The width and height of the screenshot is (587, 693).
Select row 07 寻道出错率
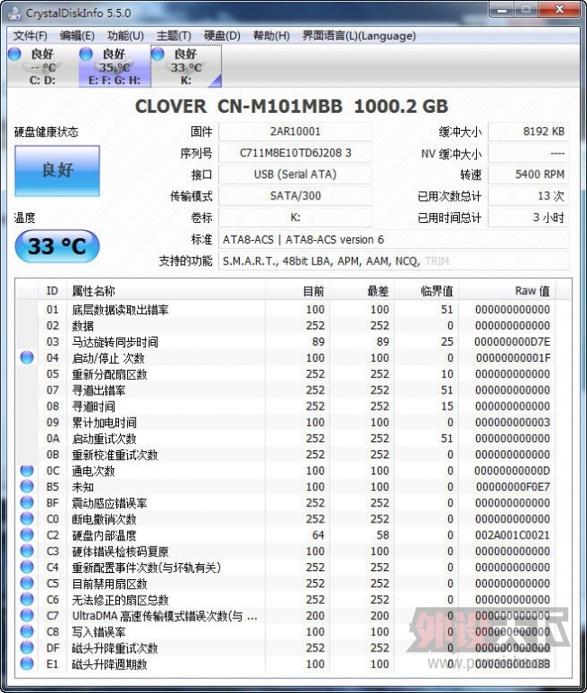tap(286, 390)
